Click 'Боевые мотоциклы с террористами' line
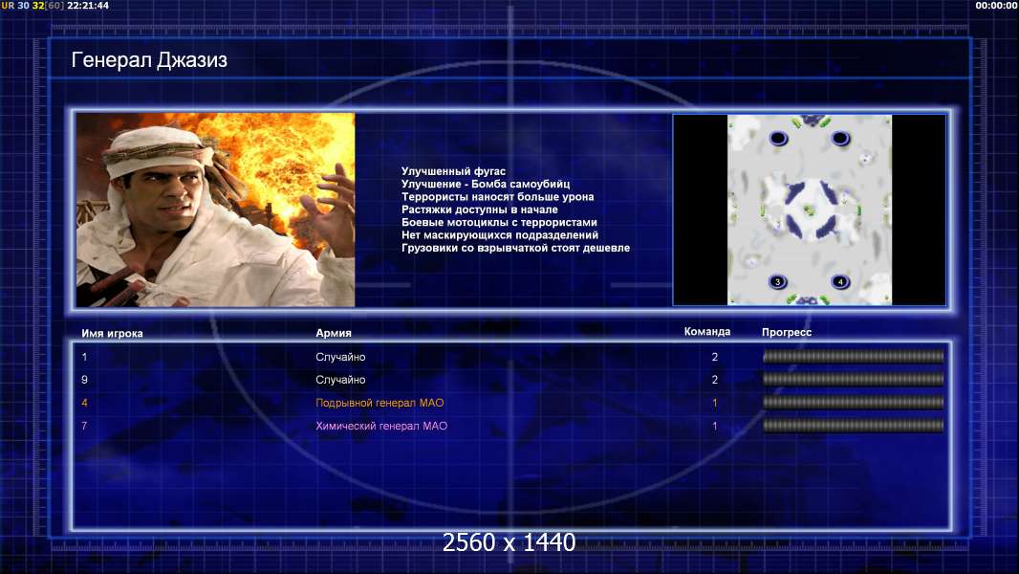The width and height of the screenshot is (1019, 574). (499, 222)
